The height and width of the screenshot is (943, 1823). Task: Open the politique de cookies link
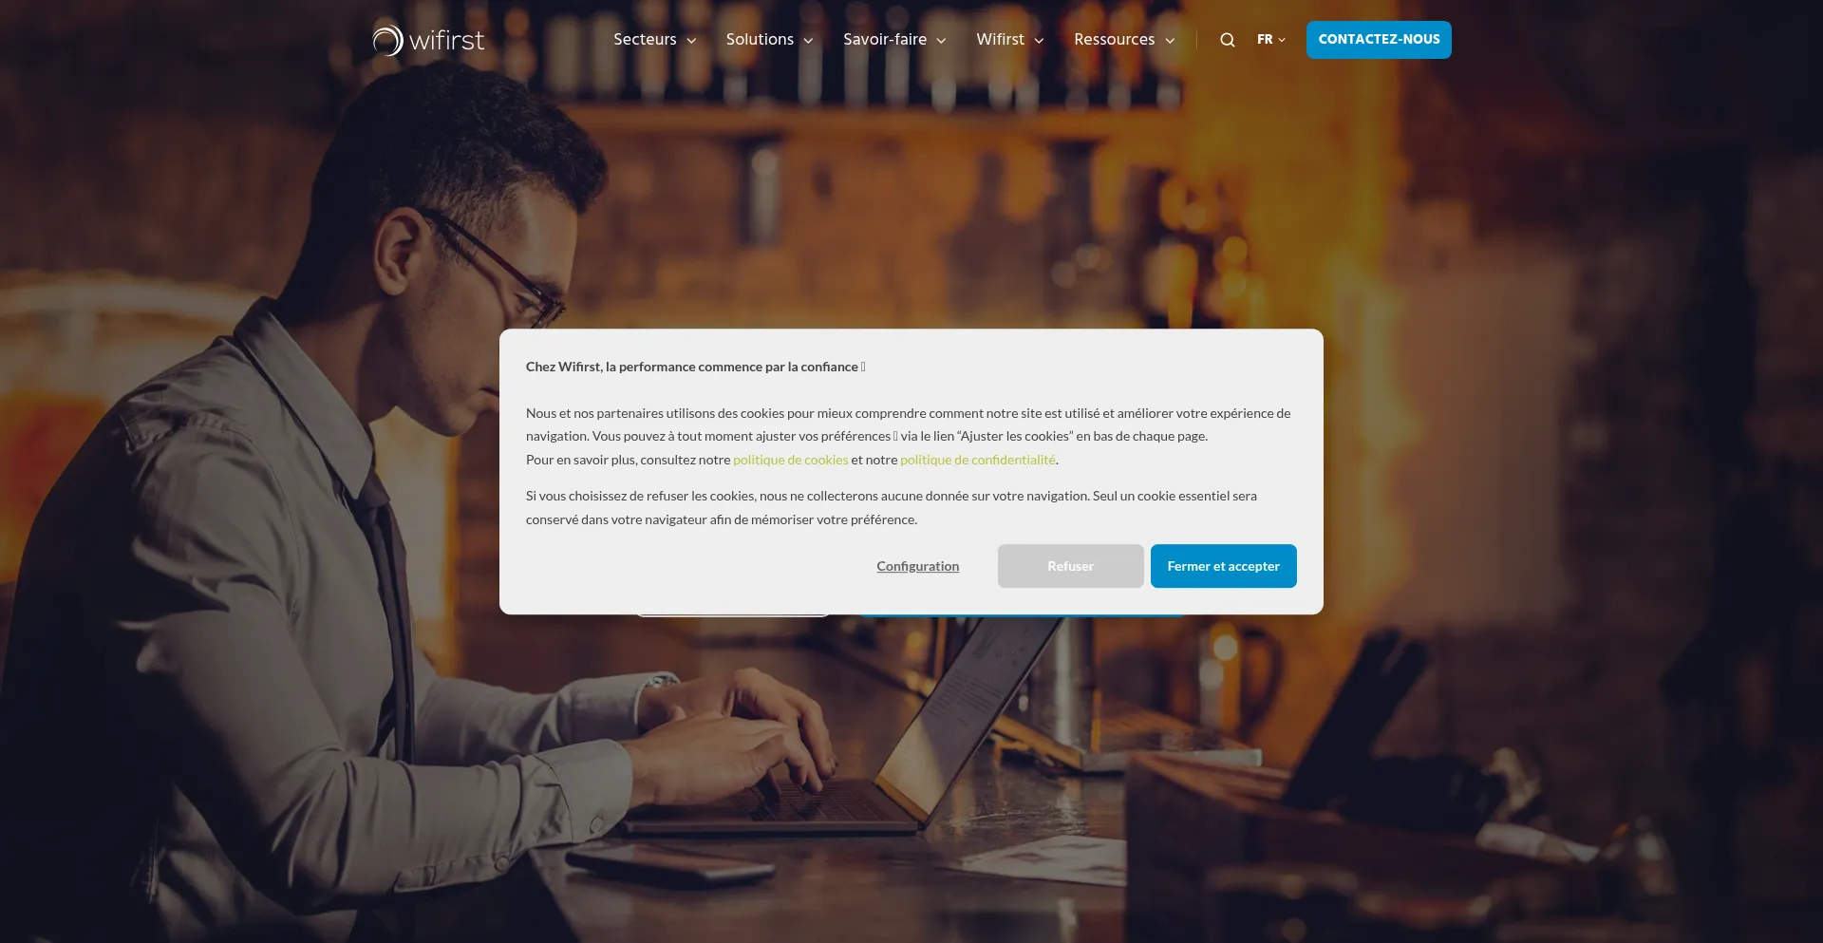791,460
